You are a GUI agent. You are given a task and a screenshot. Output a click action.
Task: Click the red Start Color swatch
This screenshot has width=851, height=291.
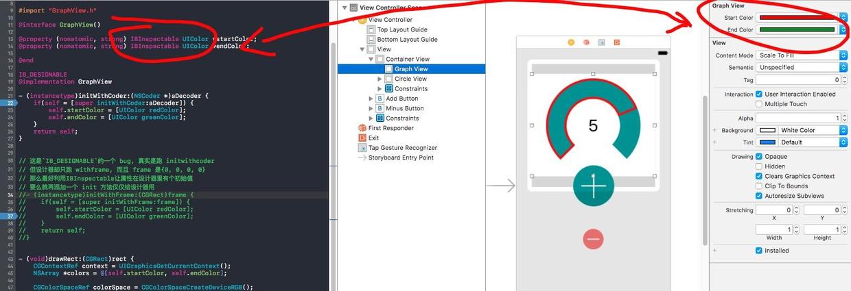coord(796,18)
